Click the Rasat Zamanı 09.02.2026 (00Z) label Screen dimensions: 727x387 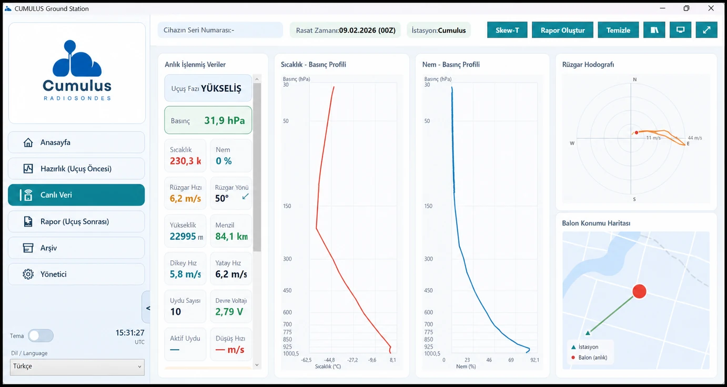tap(346, 30)
